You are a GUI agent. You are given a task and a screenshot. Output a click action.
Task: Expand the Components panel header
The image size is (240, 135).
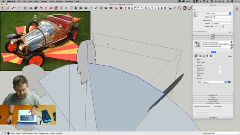tap(213, 95)
